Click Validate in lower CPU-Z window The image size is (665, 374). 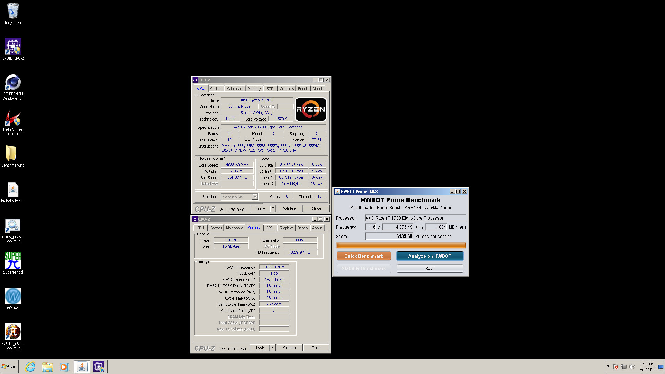pos(289,348)
